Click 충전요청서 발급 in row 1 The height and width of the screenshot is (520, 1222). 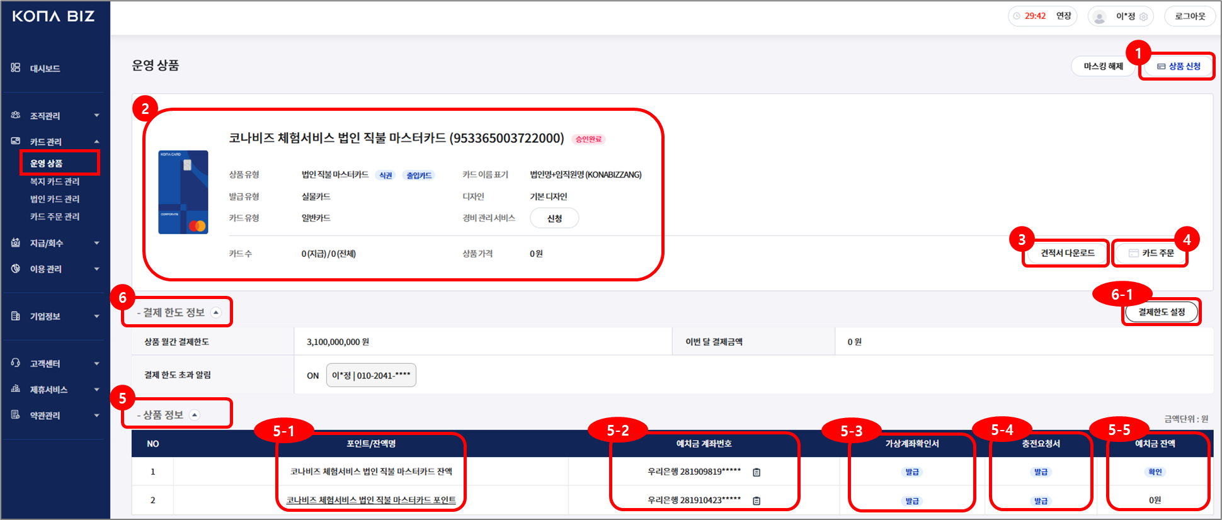[1041, 472]
